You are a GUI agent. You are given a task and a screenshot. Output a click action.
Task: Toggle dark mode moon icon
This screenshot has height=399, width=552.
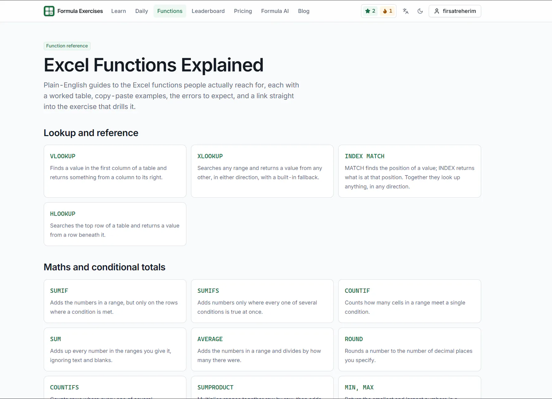coord(420,11)
